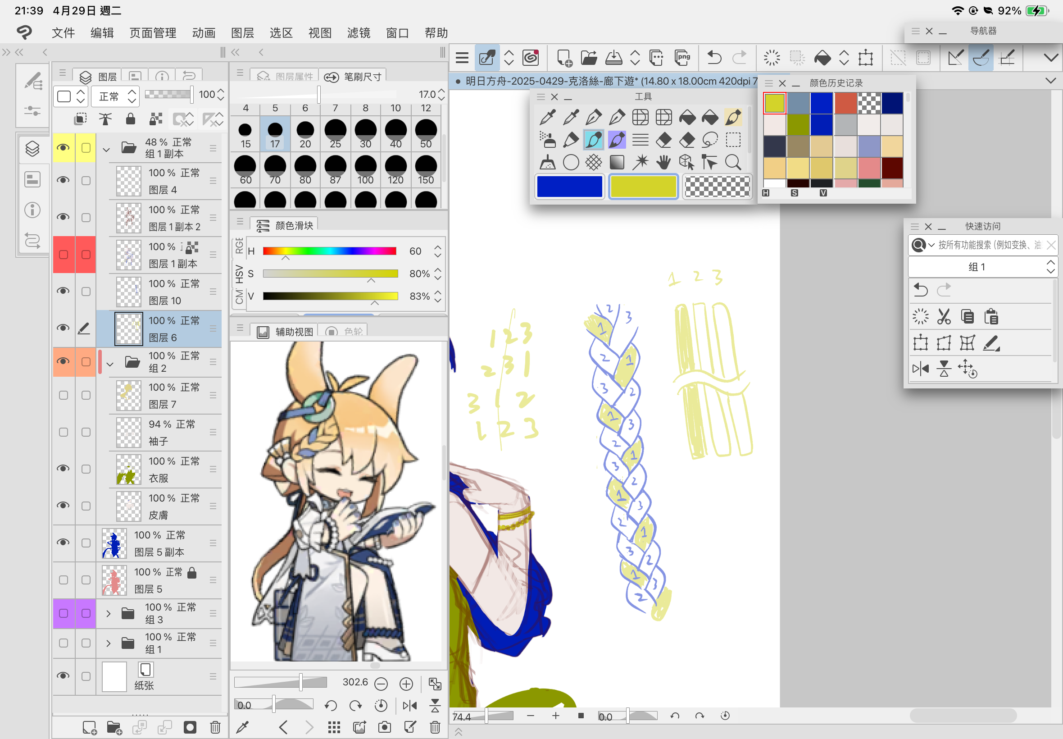Click the paste icon in Quick Access
The width and height of the screenshot is (1063, 739).
point(991,317)
